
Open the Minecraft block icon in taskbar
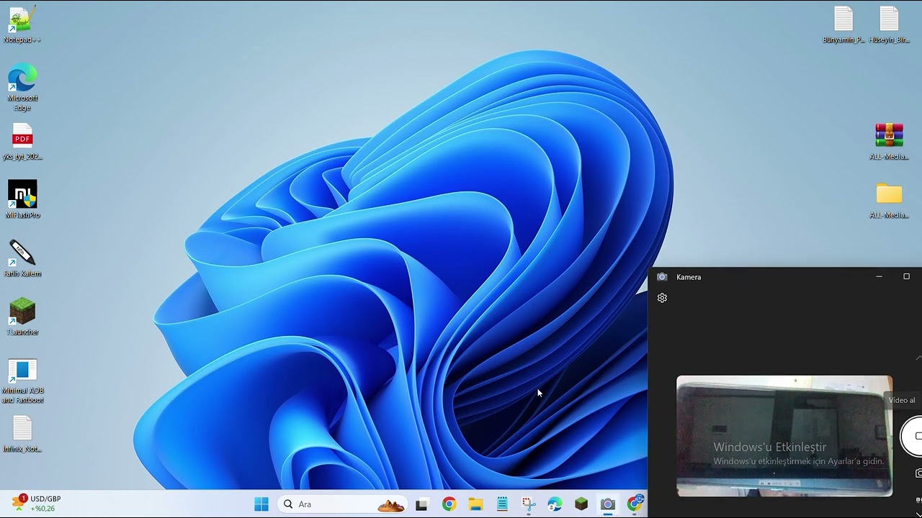pos(581,504)
